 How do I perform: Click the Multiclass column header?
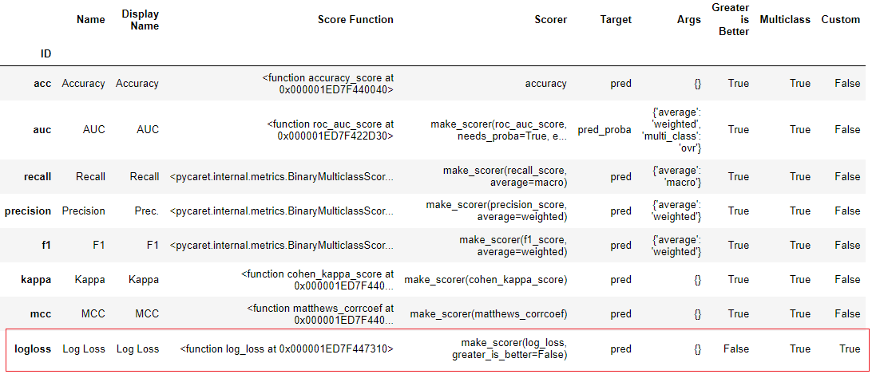[785, 19]
